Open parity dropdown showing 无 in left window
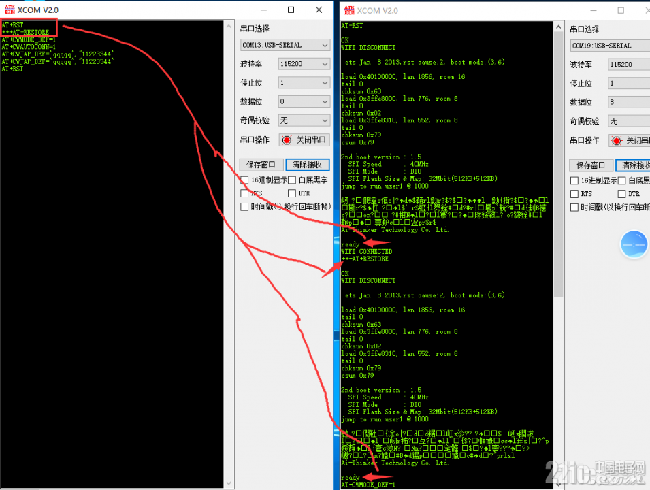Image resolution: width=650 pixels, height=490 pixels. tap(304, 120)
